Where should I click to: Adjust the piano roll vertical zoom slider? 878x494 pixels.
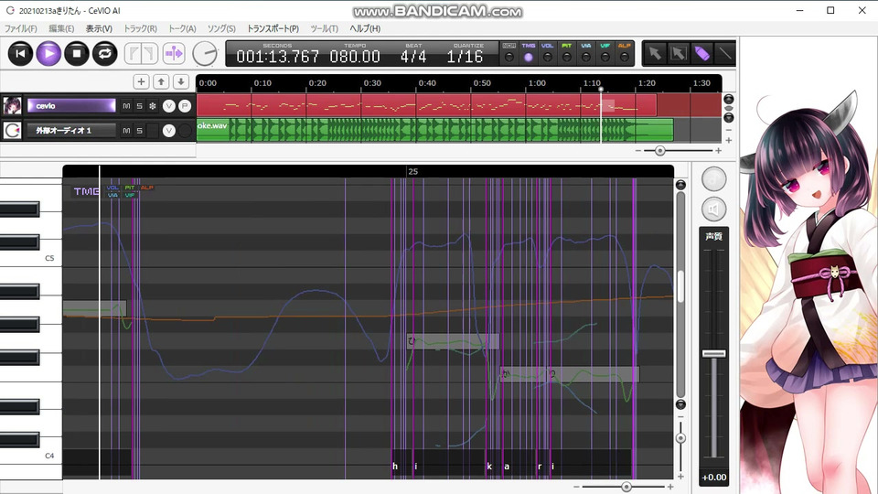point(680,438)
